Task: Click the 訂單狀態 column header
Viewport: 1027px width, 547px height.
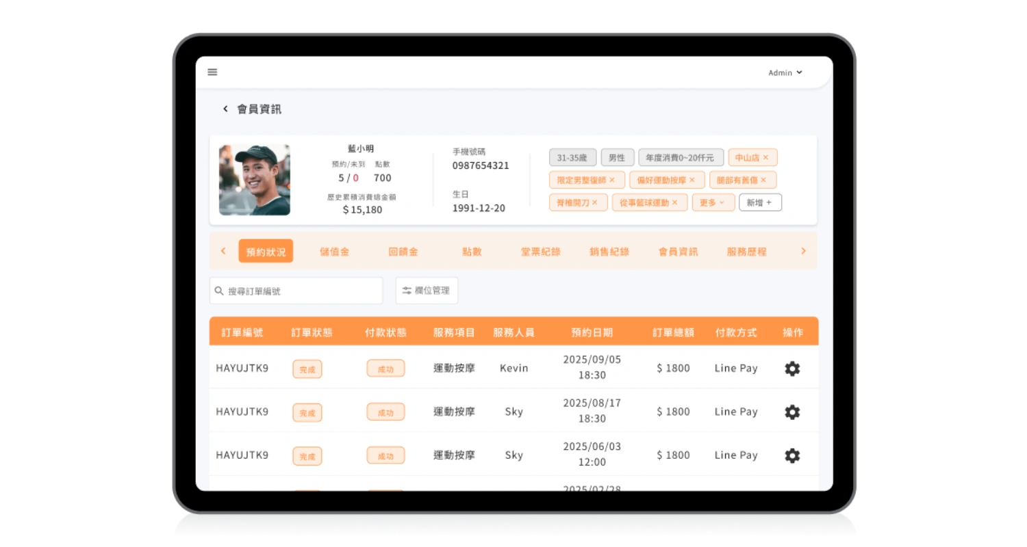Action: click(312, 332)
